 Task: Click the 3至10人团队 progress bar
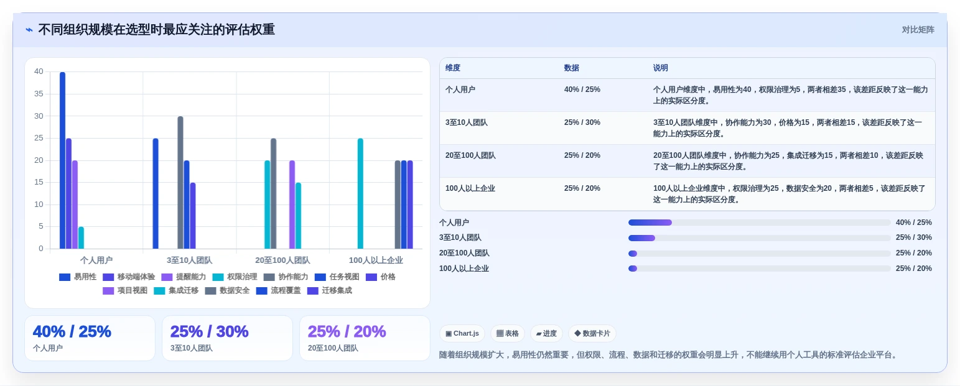tap(760, 238)
